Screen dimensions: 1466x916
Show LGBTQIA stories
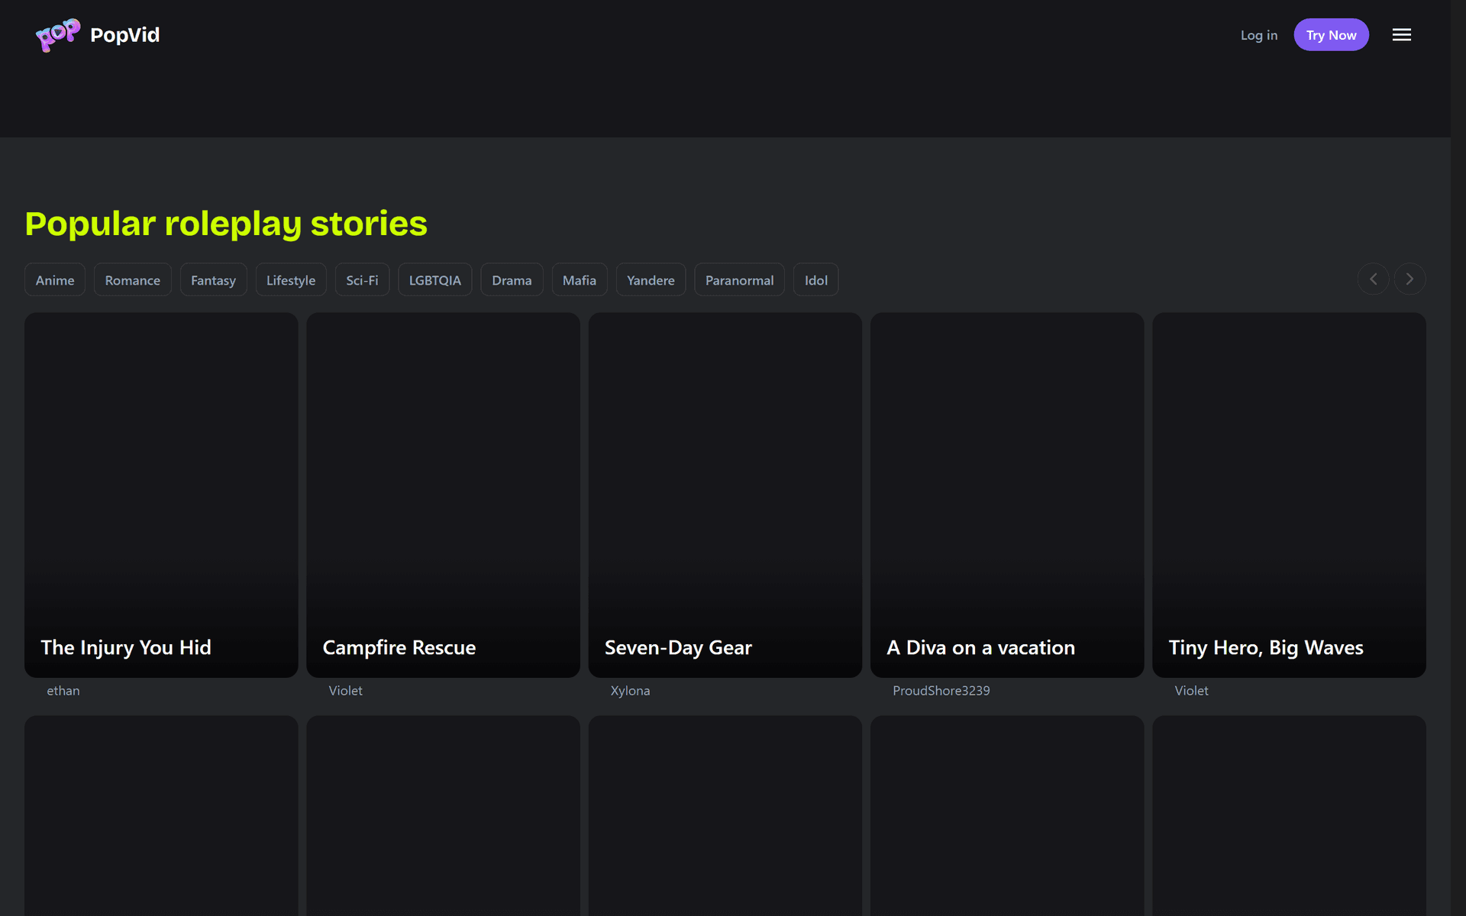(x=435, y=280)
